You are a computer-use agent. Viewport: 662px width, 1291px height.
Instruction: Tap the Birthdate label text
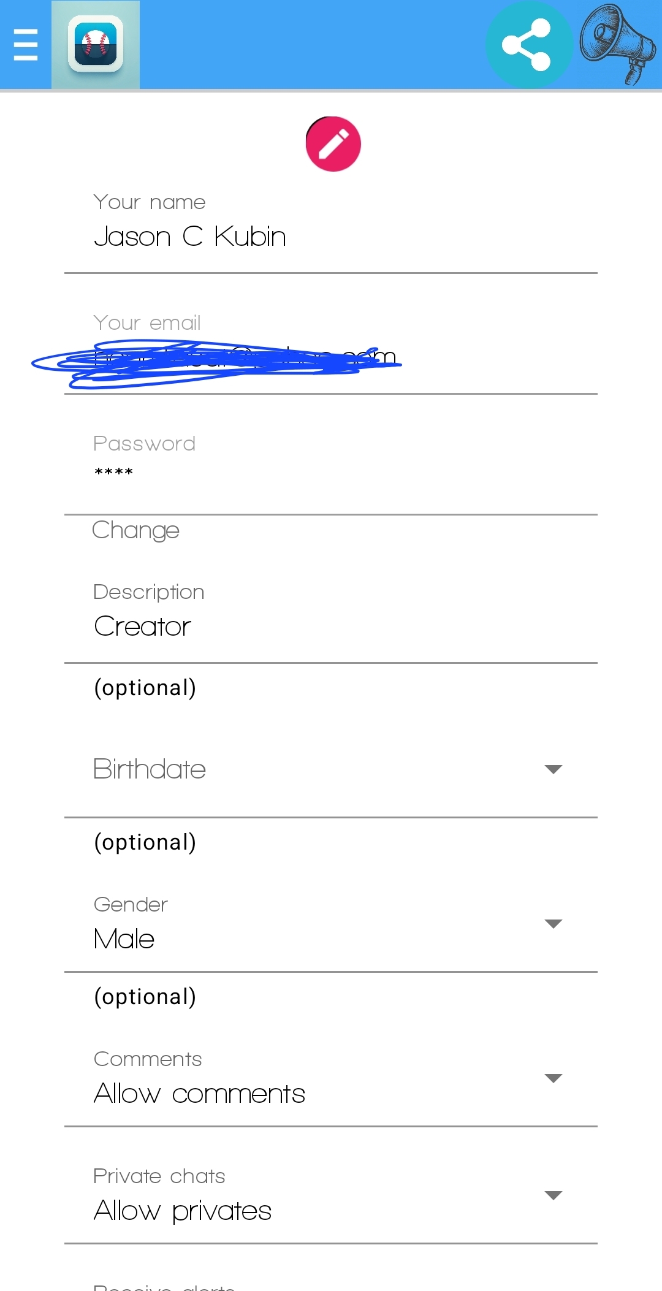(x=150, y=769)
